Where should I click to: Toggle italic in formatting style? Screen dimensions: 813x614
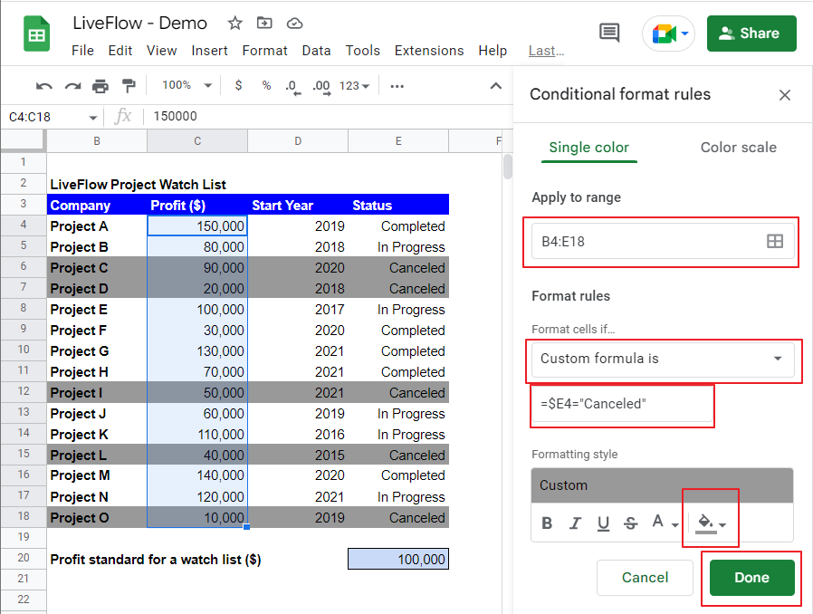click(575, 523)
